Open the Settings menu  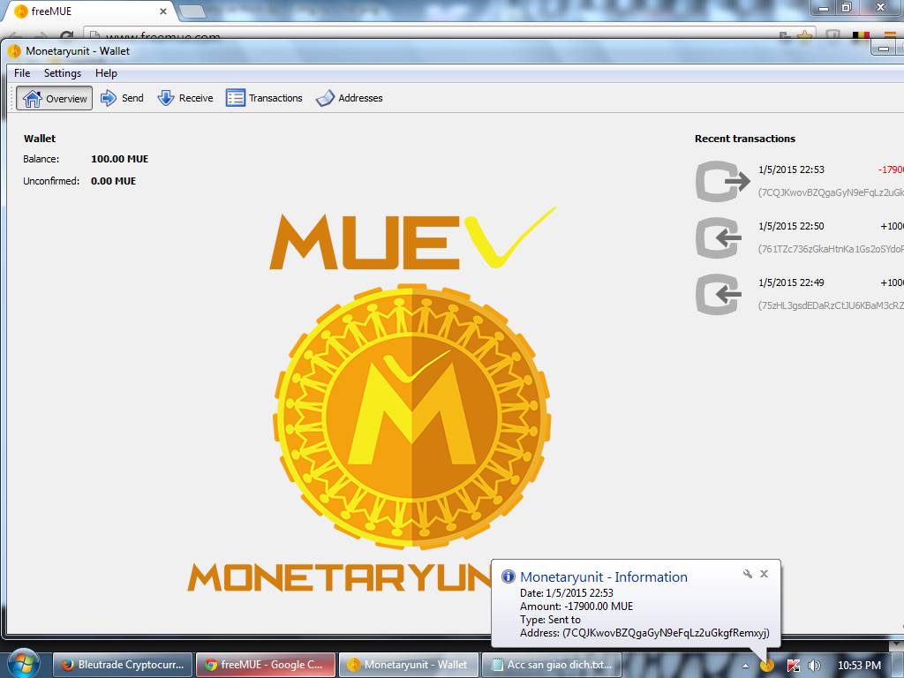click(63, 73)
